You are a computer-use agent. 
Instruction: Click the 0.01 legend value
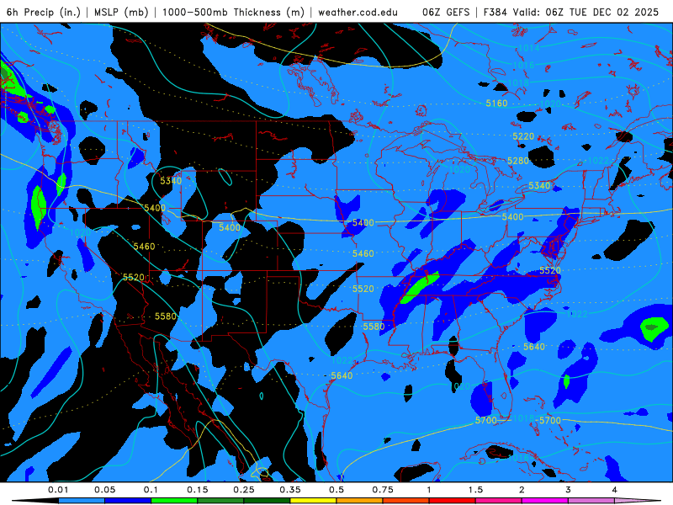click(58, 490)
